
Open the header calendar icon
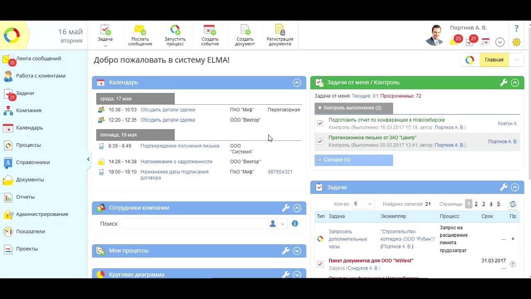tap(485, 42)
